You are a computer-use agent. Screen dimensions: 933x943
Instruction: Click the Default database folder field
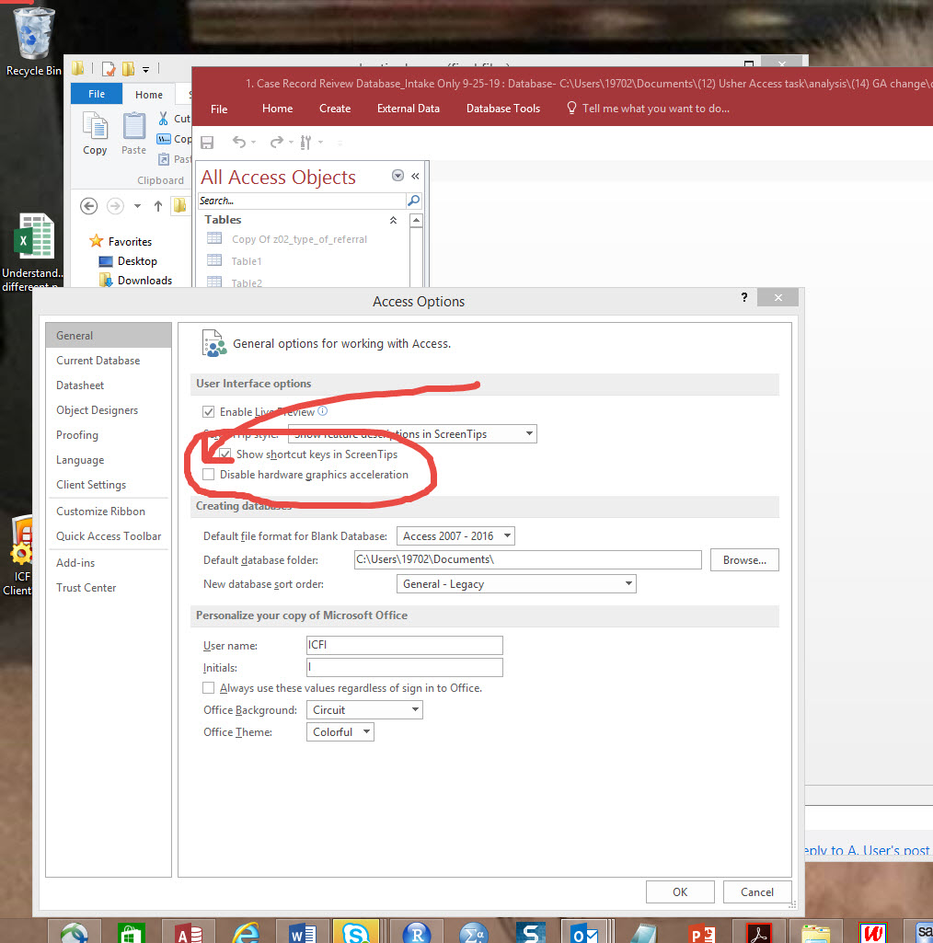point(527,559)
